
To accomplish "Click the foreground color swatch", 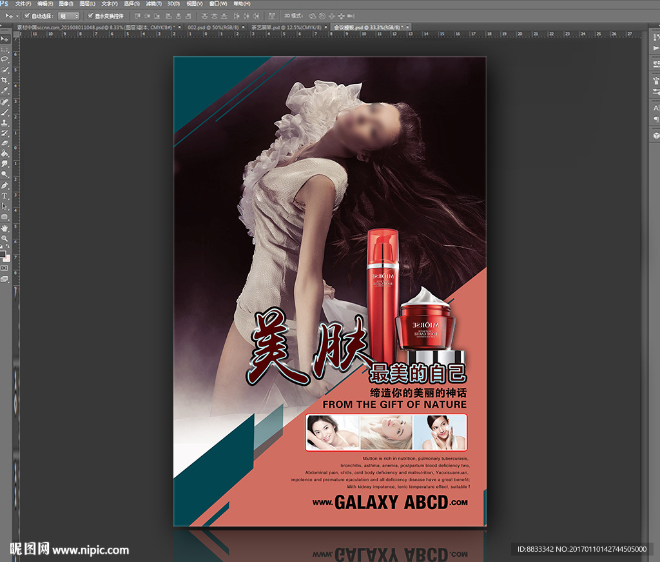I will [x=3, y=254].
